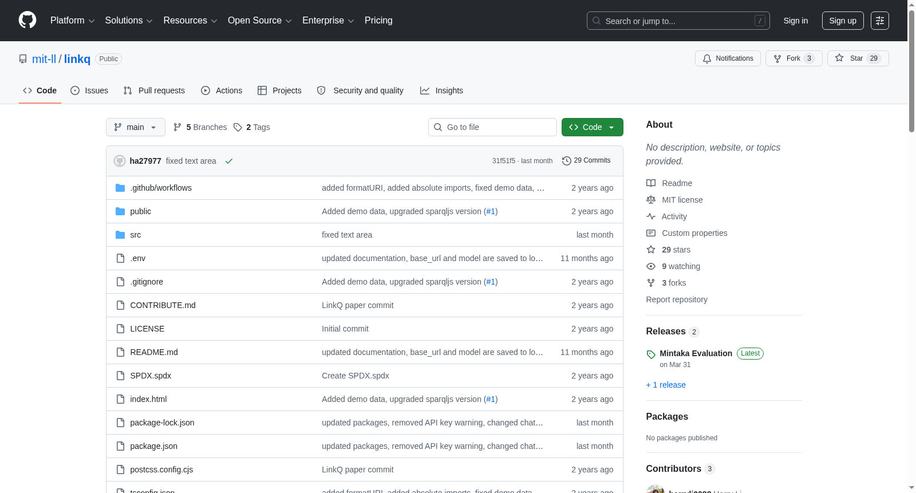
Task: Open the Insights tab
Action: [x=441, y=90]
